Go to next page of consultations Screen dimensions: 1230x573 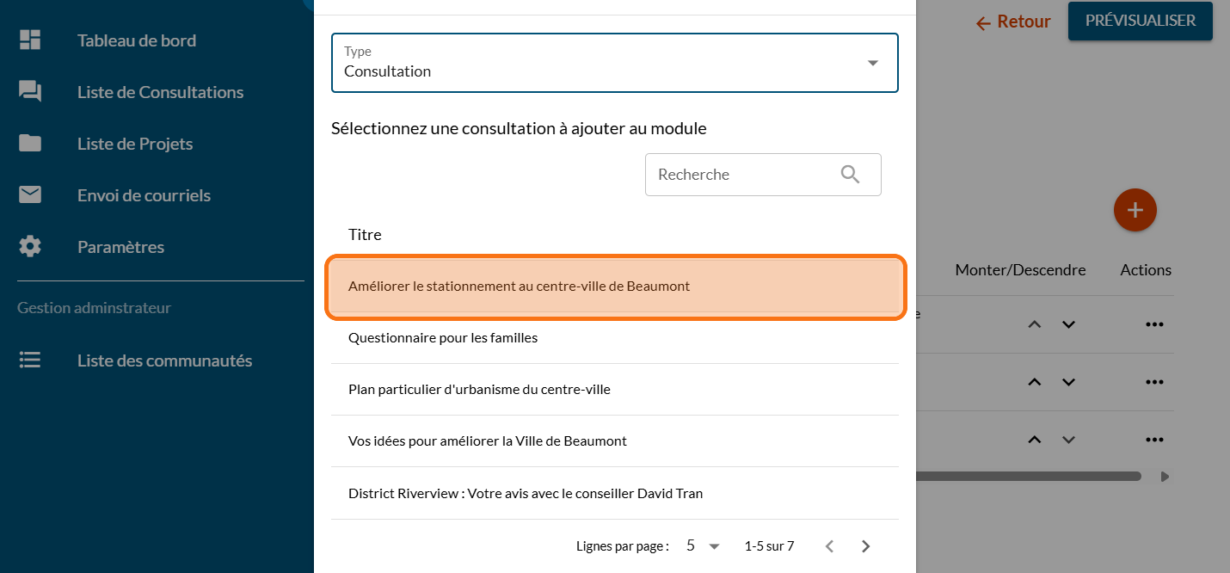pyautogui.click(x=866, y=546)
